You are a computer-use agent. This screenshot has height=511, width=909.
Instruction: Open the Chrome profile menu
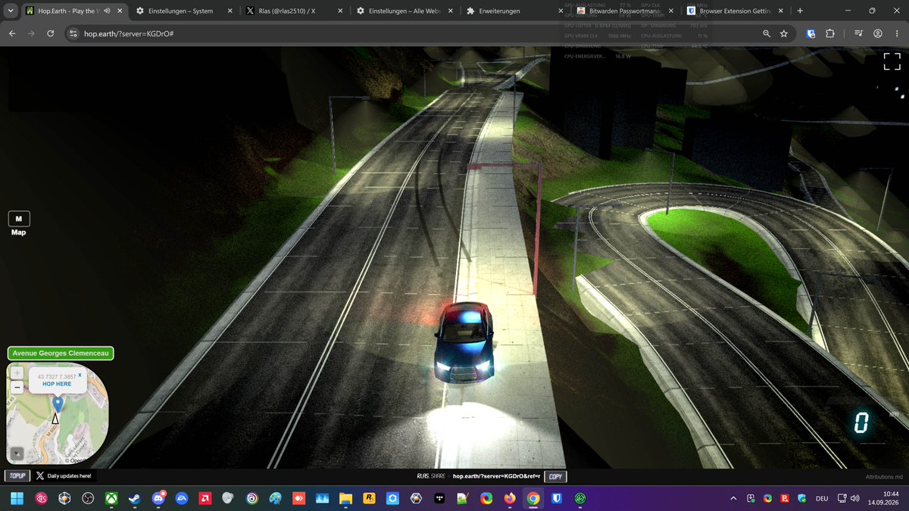click(878, 34)
